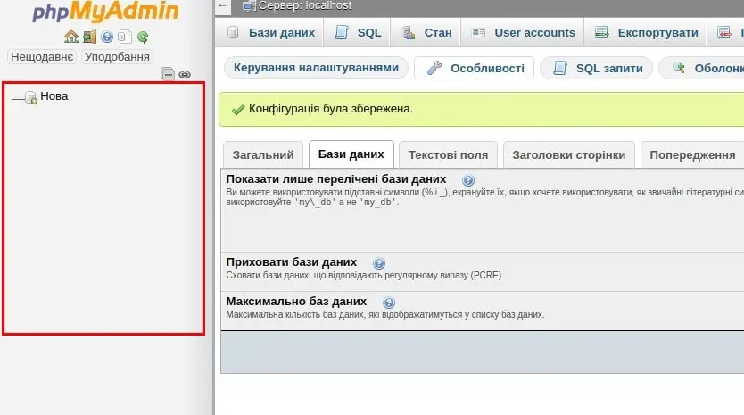The width and height of the screenshot is (744, 415).
Task: Open the Оболонка settings section
Action: pyautogui.click(x=702, y=68)
